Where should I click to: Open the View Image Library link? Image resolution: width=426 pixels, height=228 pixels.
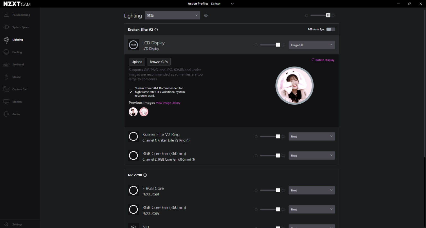[168, 103]
